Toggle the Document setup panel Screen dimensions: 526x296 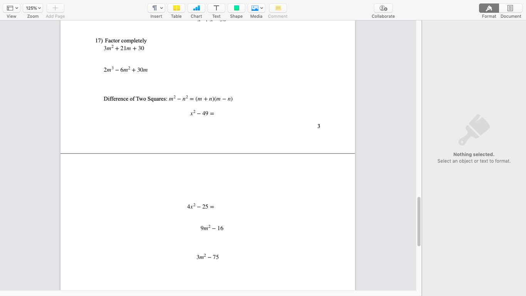pyautogui.click(x=510, y=8)
